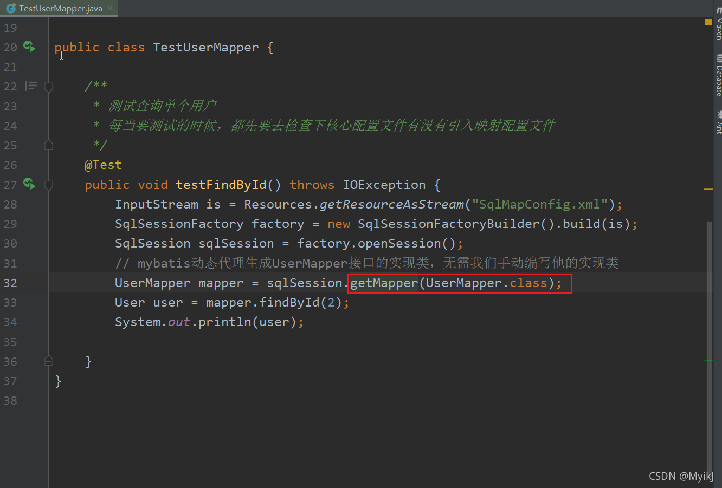The image size is (722, 488).
Task: Click line number 28 in gutter
Action: tap(10, 204)
